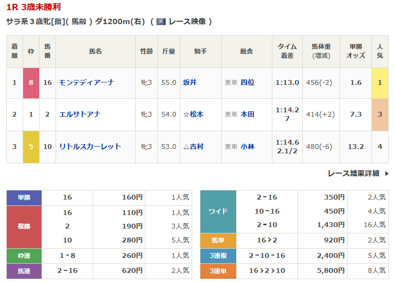Click the 複勝 payout label

point(24,227)
